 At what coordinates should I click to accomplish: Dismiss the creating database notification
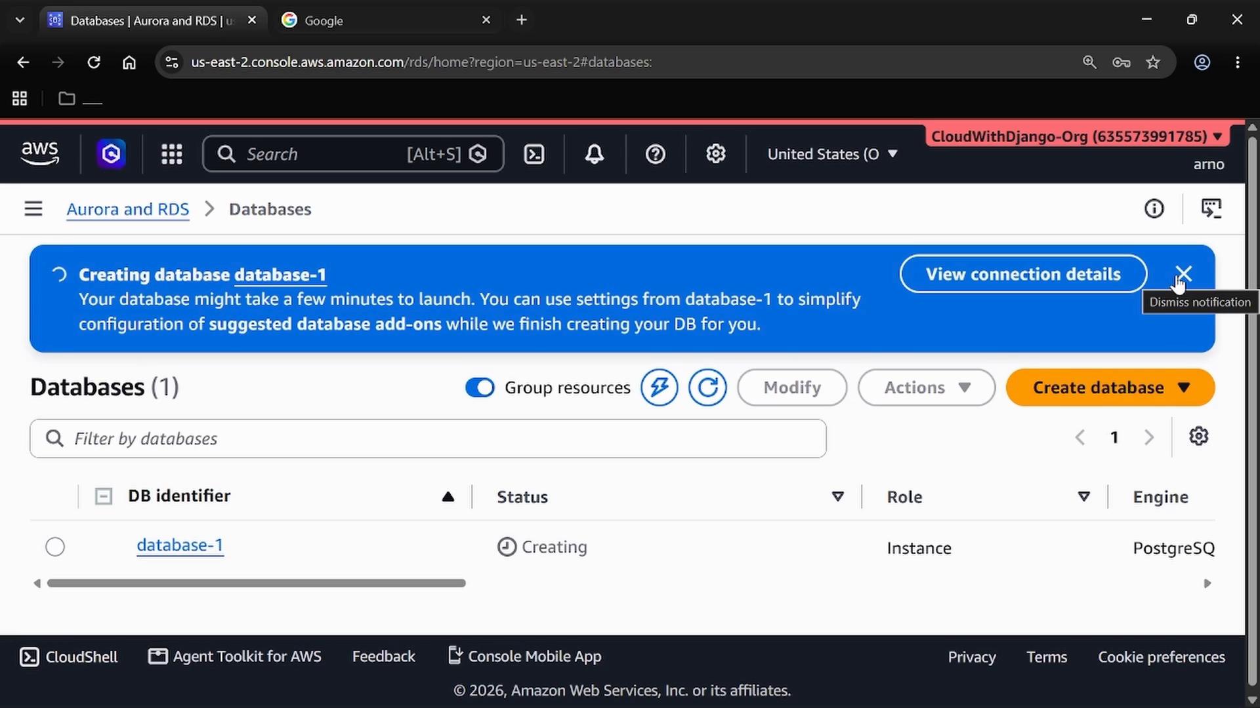[1183, 273]
